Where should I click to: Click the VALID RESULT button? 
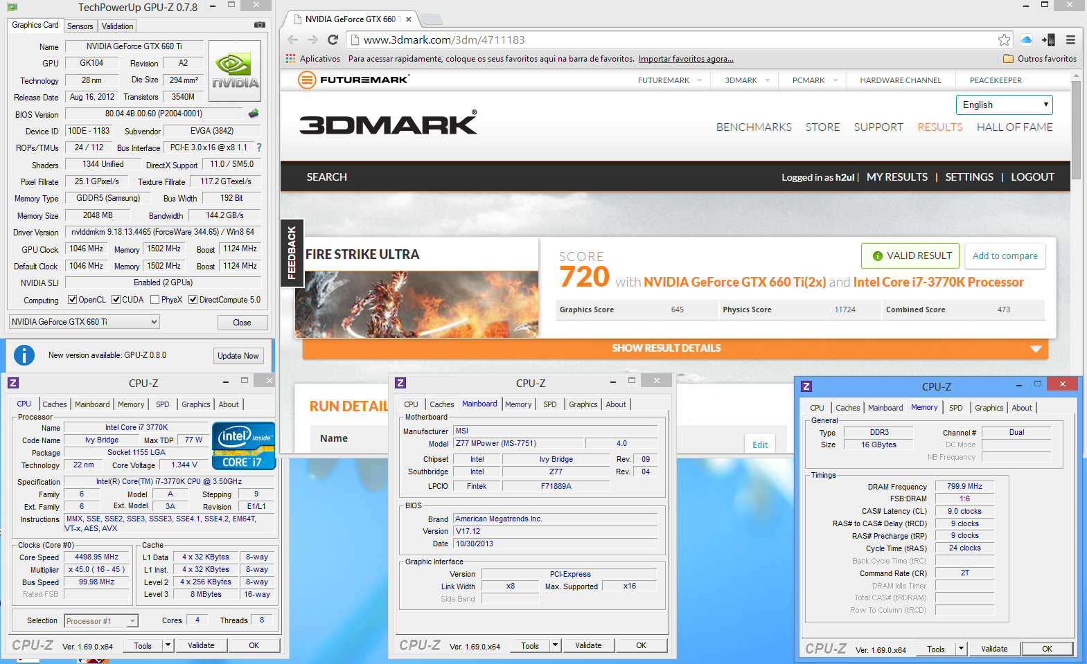coord(911,255)
